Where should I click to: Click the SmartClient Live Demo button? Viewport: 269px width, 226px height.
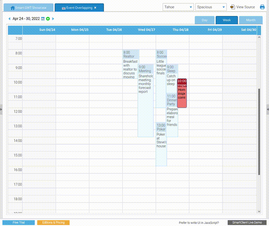coord(247,223)
